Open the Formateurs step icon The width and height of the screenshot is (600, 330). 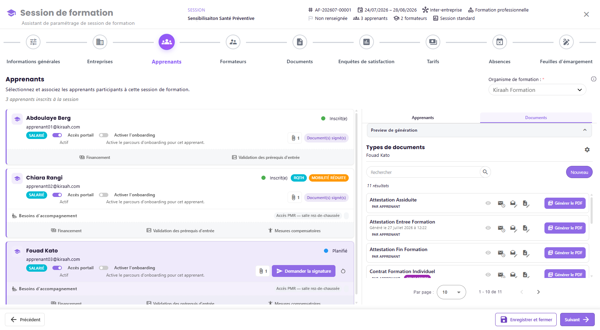pos(233,42)
